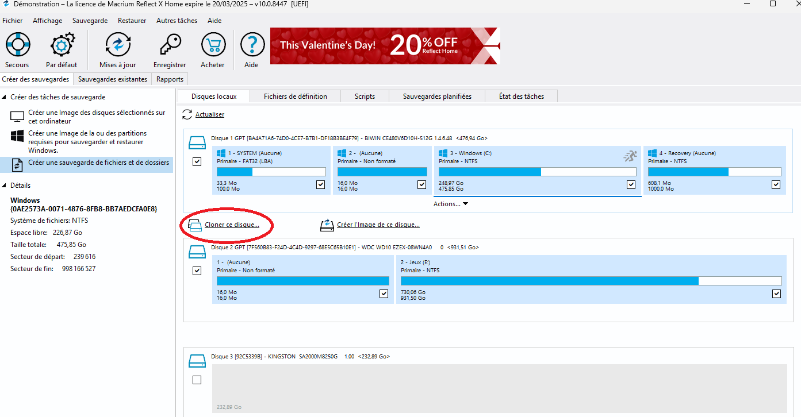Select Créer une sauvegarde de fichiers icon
Screen dimensions: 801x417
pyautogui.click(x=17, y=165)
